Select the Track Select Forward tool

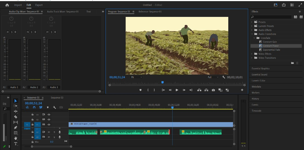16,106
